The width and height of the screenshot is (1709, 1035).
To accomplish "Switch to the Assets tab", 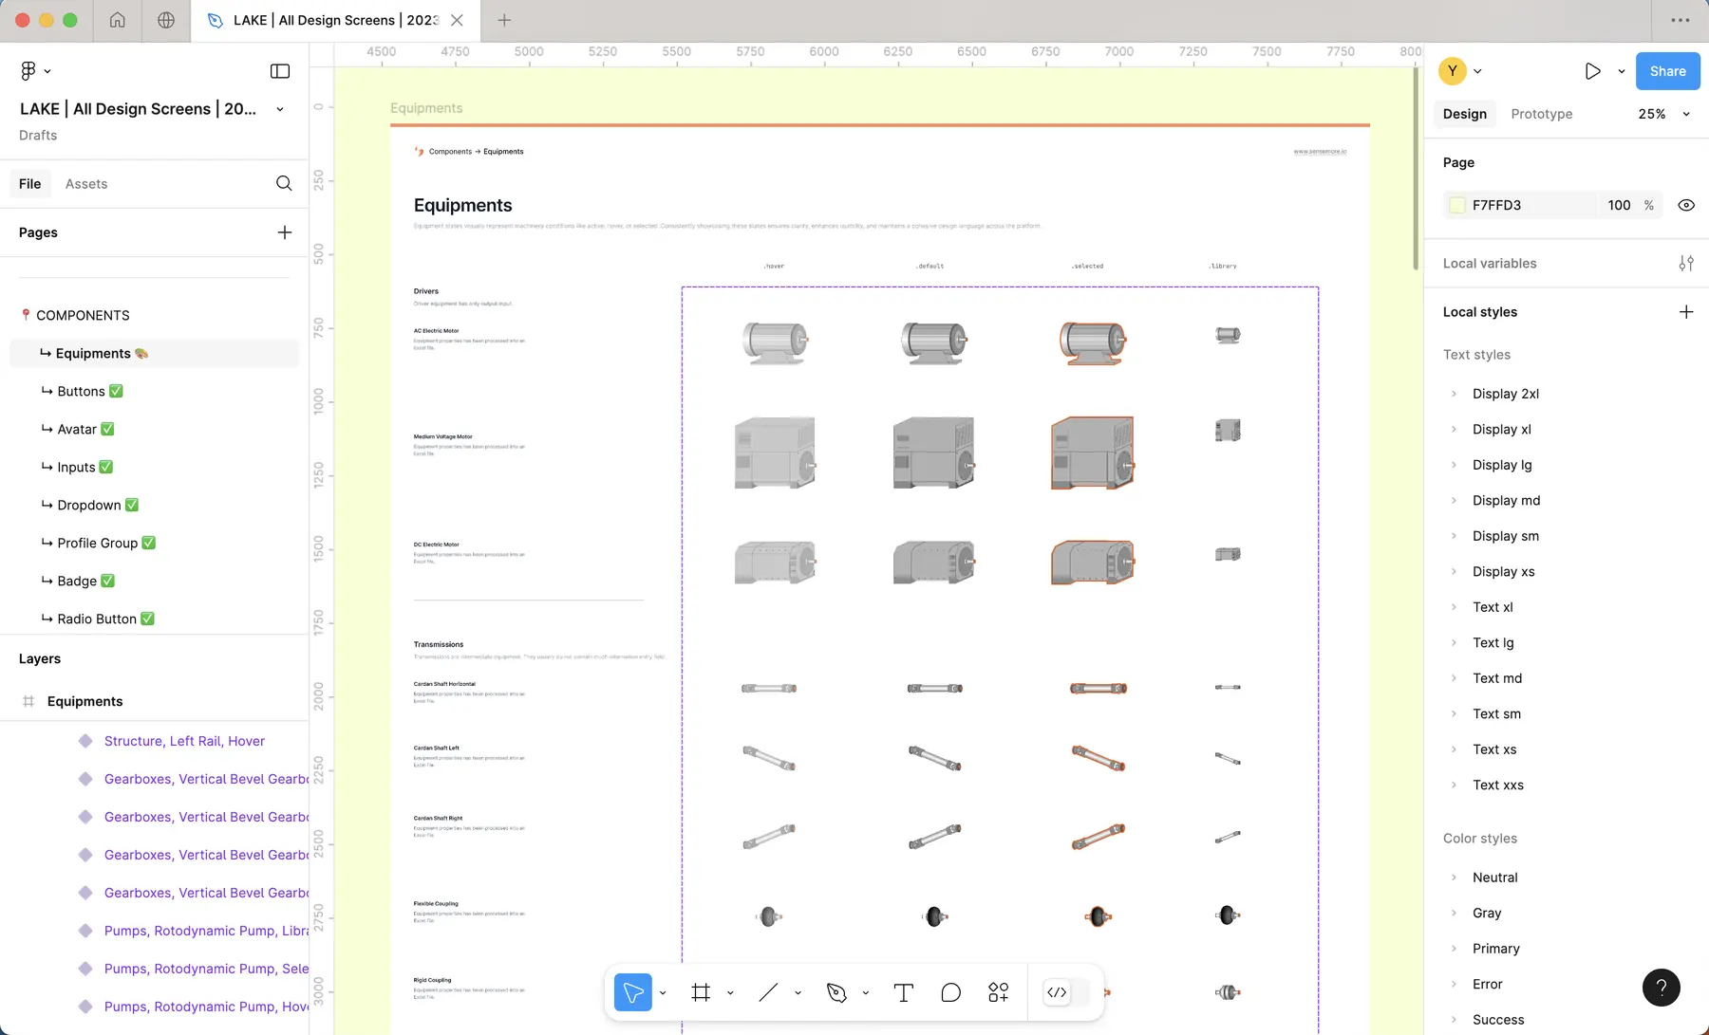I will coord(86,184).
